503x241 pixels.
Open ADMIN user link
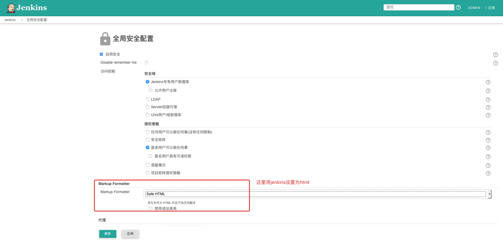474,8
